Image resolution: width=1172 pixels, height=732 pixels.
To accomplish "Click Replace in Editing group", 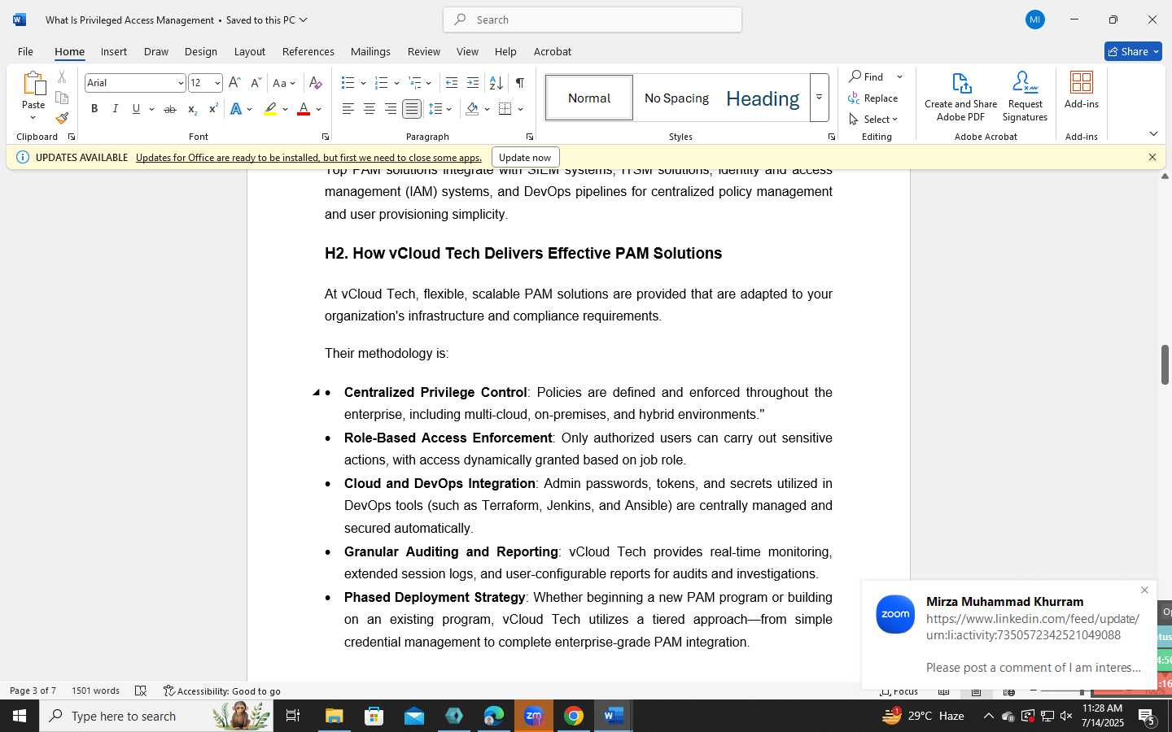I will pos(872,98).
